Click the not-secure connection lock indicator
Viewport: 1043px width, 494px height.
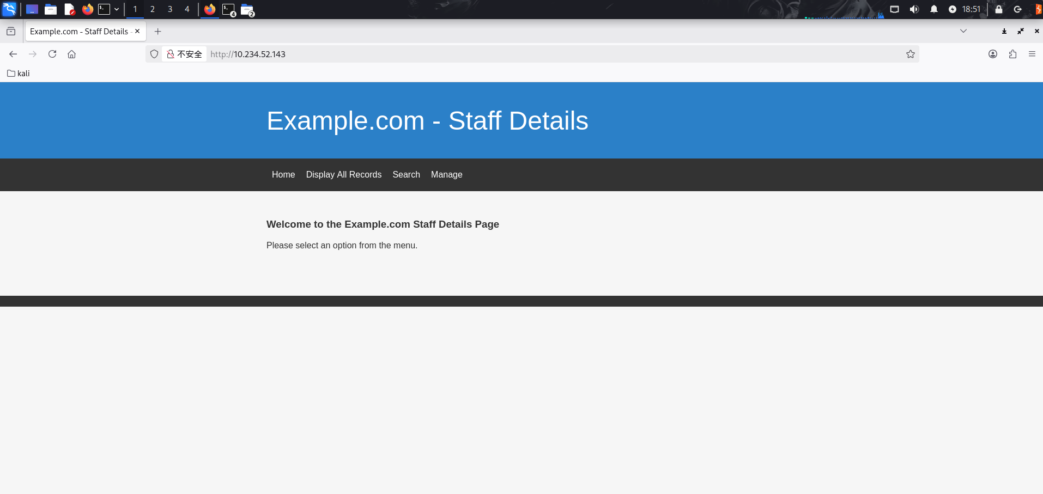tap(184, 54)
